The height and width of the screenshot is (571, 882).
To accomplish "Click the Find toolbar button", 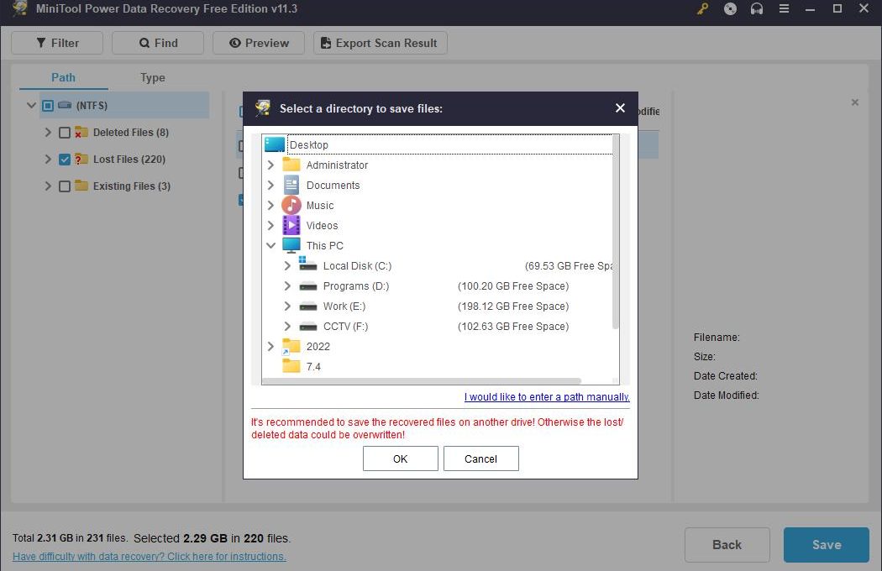I will pos(158,43).
